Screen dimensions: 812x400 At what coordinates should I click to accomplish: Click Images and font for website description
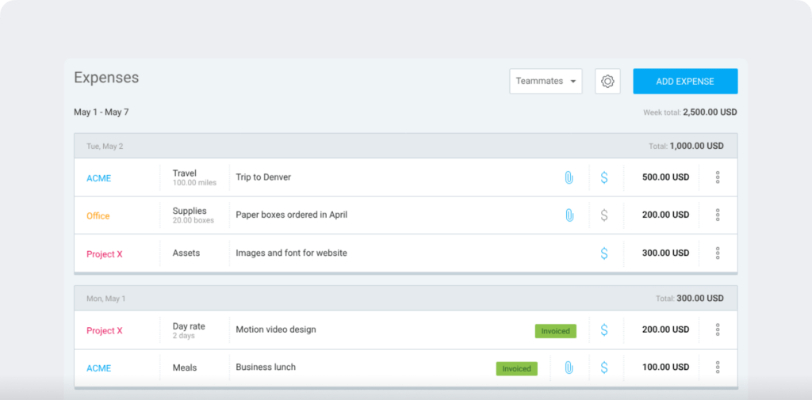[292, 253]
